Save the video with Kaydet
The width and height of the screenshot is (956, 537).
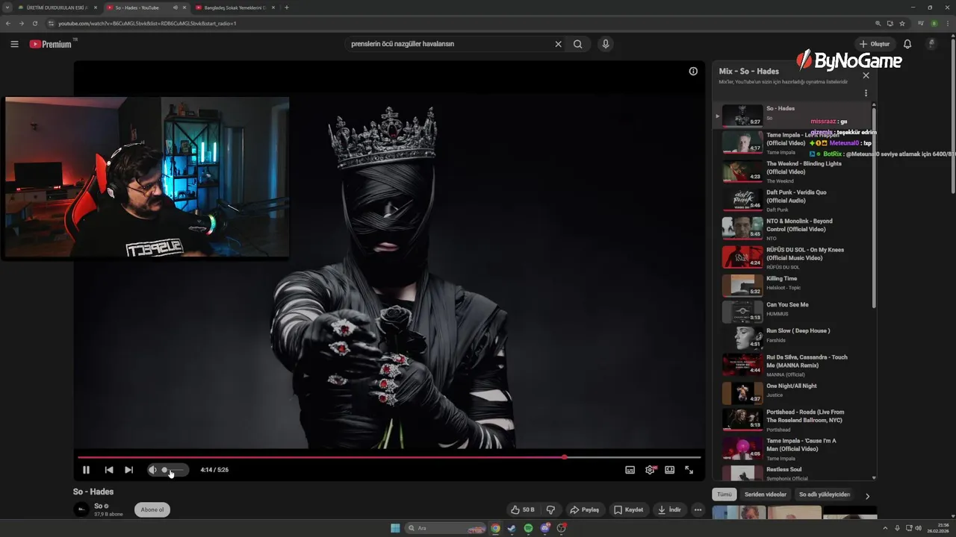(x=629, y=510)
